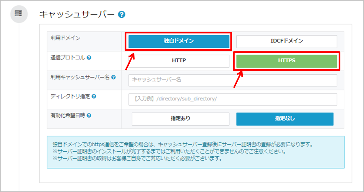
Task: Click the directory path input field
Action: tap(233, 99)
